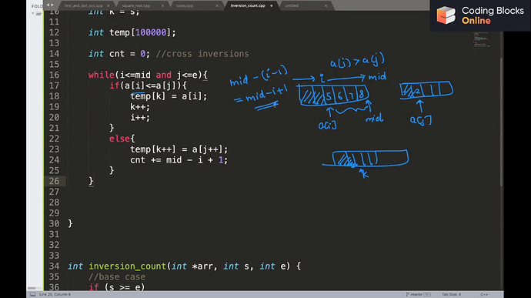
Task: Click the 'i++;' statement
Action: coord(140,117)
